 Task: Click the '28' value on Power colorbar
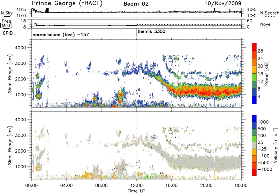point(260,51)
